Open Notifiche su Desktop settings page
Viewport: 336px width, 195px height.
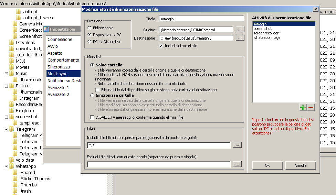[x=64, y=80]
